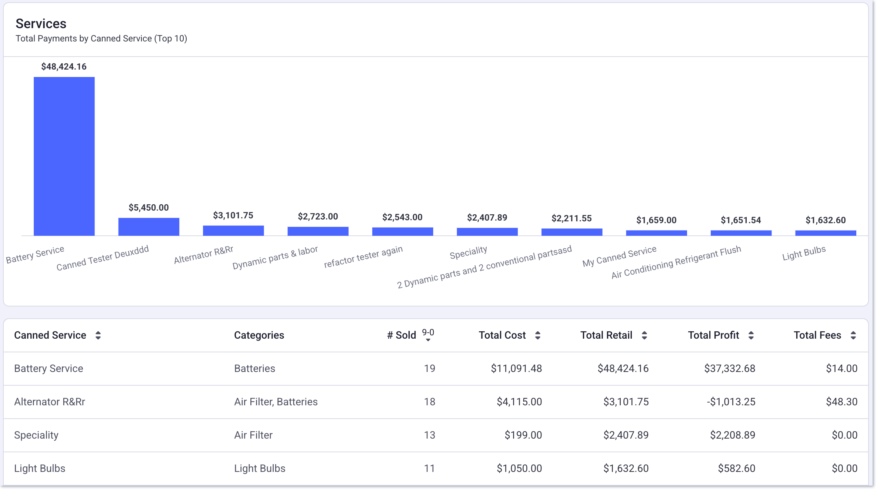Toggle descending sort on Total Profit column
The height and width of the screenshot is (493, 880).
click(751, 335)
